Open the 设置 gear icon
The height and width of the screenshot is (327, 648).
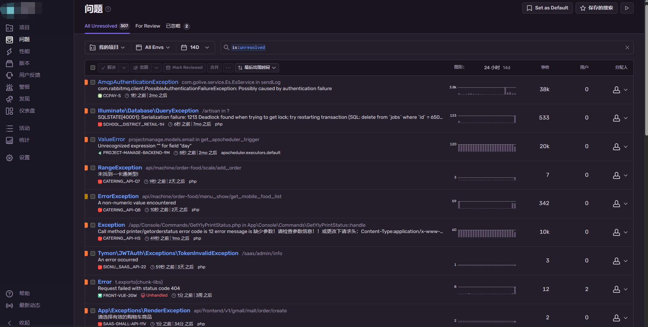pos(9,158)
